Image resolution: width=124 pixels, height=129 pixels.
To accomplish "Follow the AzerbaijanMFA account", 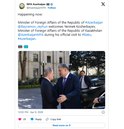I will click(x=52, y=8).
